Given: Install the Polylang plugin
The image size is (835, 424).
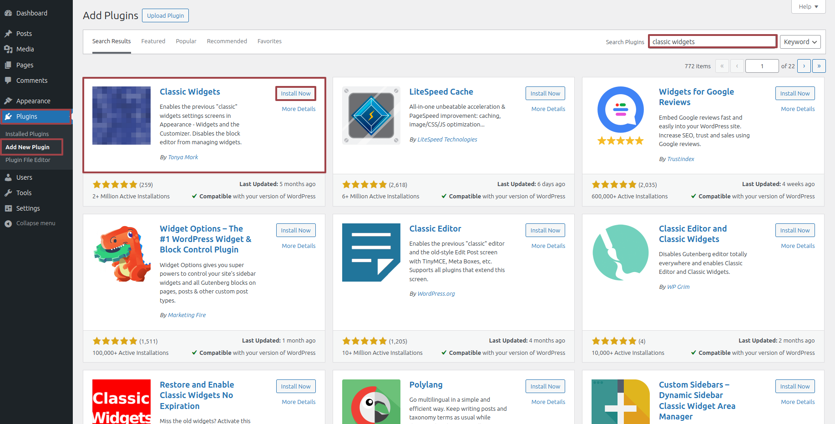Looking at the screenshot, I should coord(545,386).
